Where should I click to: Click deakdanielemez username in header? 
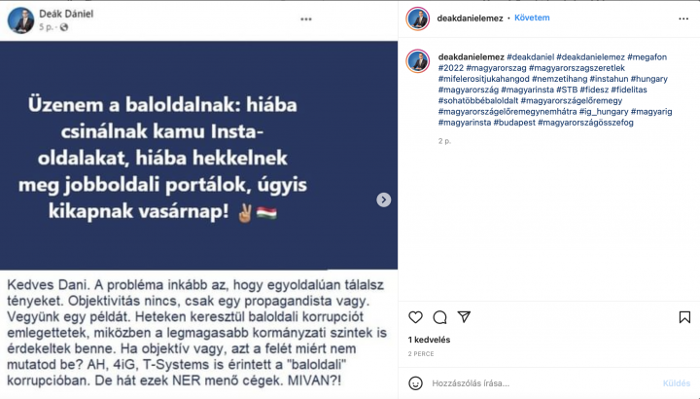[471, 18]
